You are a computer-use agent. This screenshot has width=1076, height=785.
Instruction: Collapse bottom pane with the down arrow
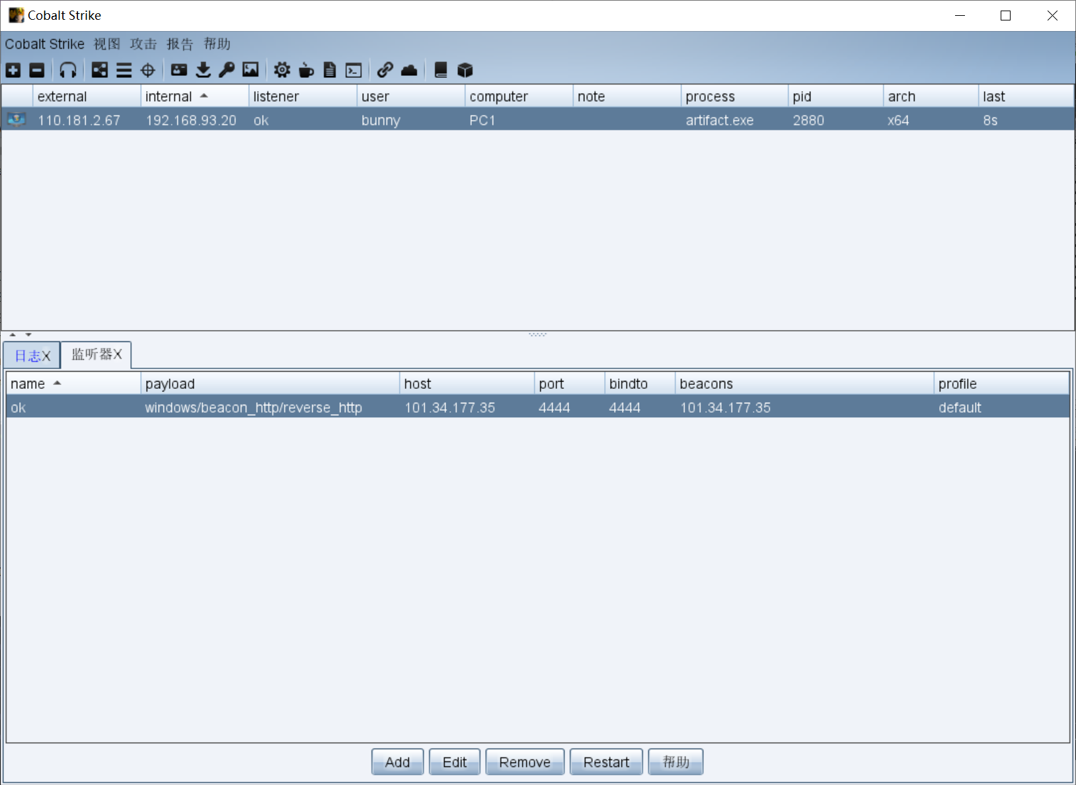pos(28,335)
